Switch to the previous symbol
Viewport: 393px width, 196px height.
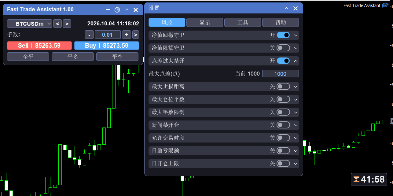click(57, 24)
